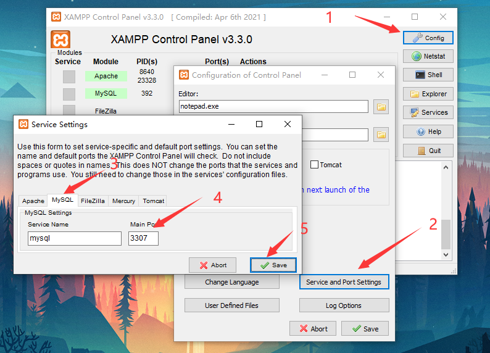Screen dimensions: 490x353
Task: Abort the Service Settings dialog
Action: 212,265
